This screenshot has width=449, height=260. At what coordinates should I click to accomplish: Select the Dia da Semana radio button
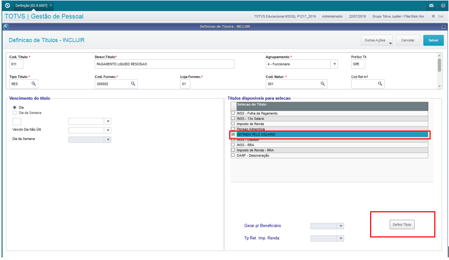pyautogui.click(x=14, y=113)
